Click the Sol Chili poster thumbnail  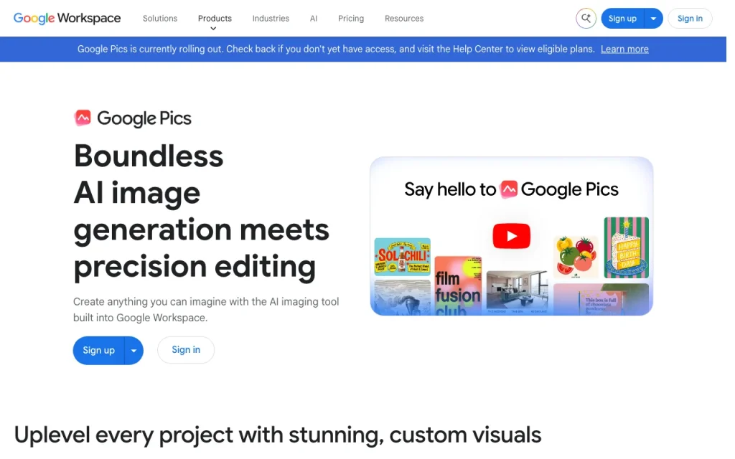pyautogui.click(x=402, y=256)
